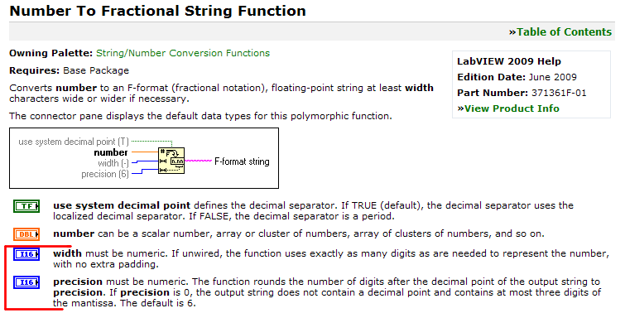Viewport: 625px width, 313px height.
Task: Open the Table of Contents link
Action: click(560, 32)
